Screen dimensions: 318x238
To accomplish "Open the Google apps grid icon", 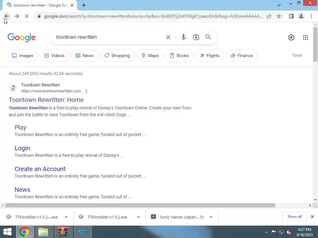I will click(306, 37).
